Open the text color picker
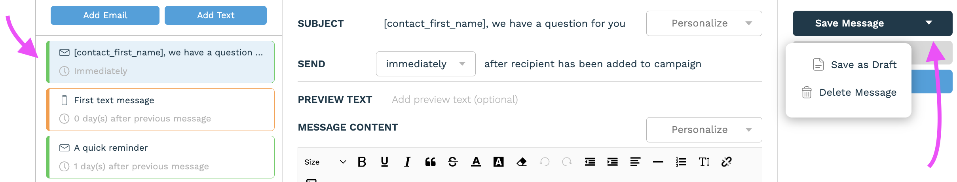The width and height of the screenshot is (957, 182). click(476, 162)
